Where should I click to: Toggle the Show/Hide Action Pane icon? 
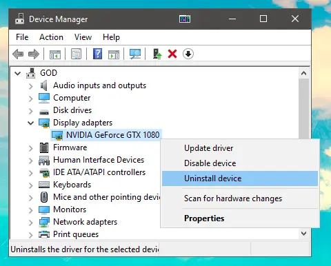click(x=114, y=54)
